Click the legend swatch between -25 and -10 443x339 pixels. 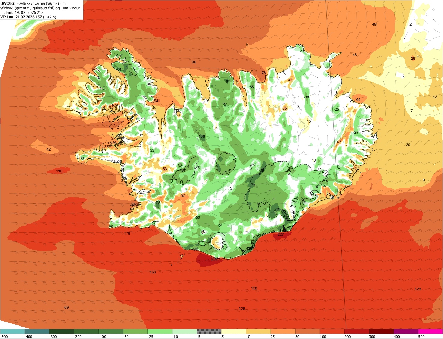click(x=160, y=331)
